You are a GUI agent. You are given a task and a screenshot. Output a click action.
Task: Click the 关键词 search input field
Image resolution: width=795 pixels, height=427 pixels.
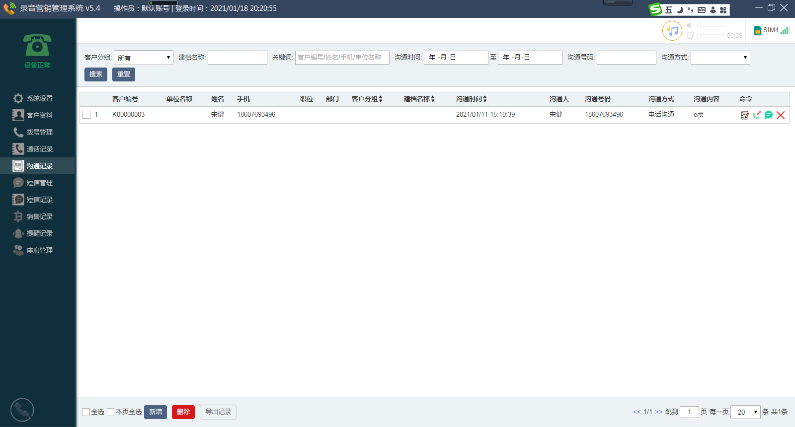342,58
